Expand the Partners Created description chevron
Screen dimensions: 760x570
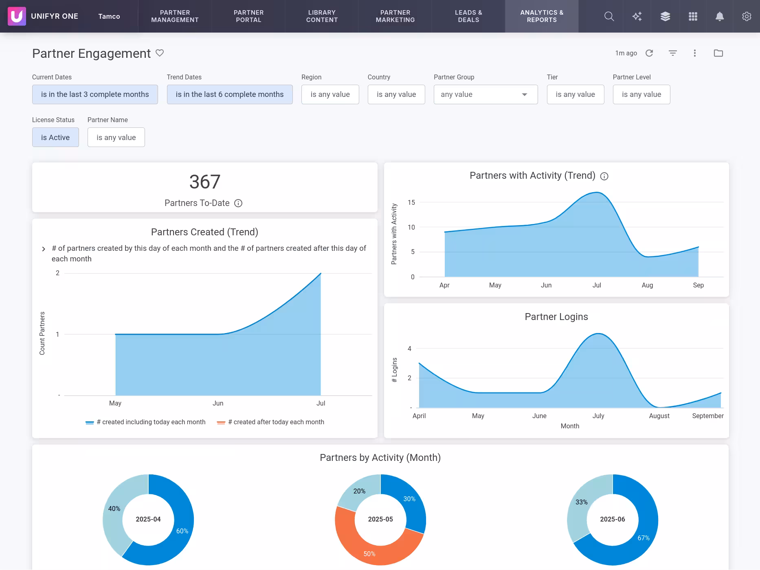43,248
